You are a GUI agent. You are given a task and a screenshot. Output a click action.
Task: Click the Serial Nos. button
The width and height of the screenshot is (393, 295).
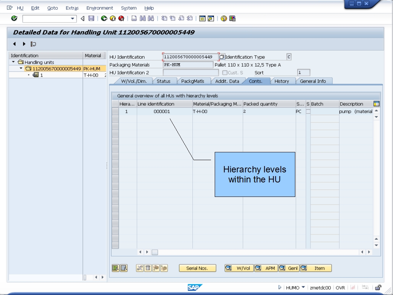197,268
